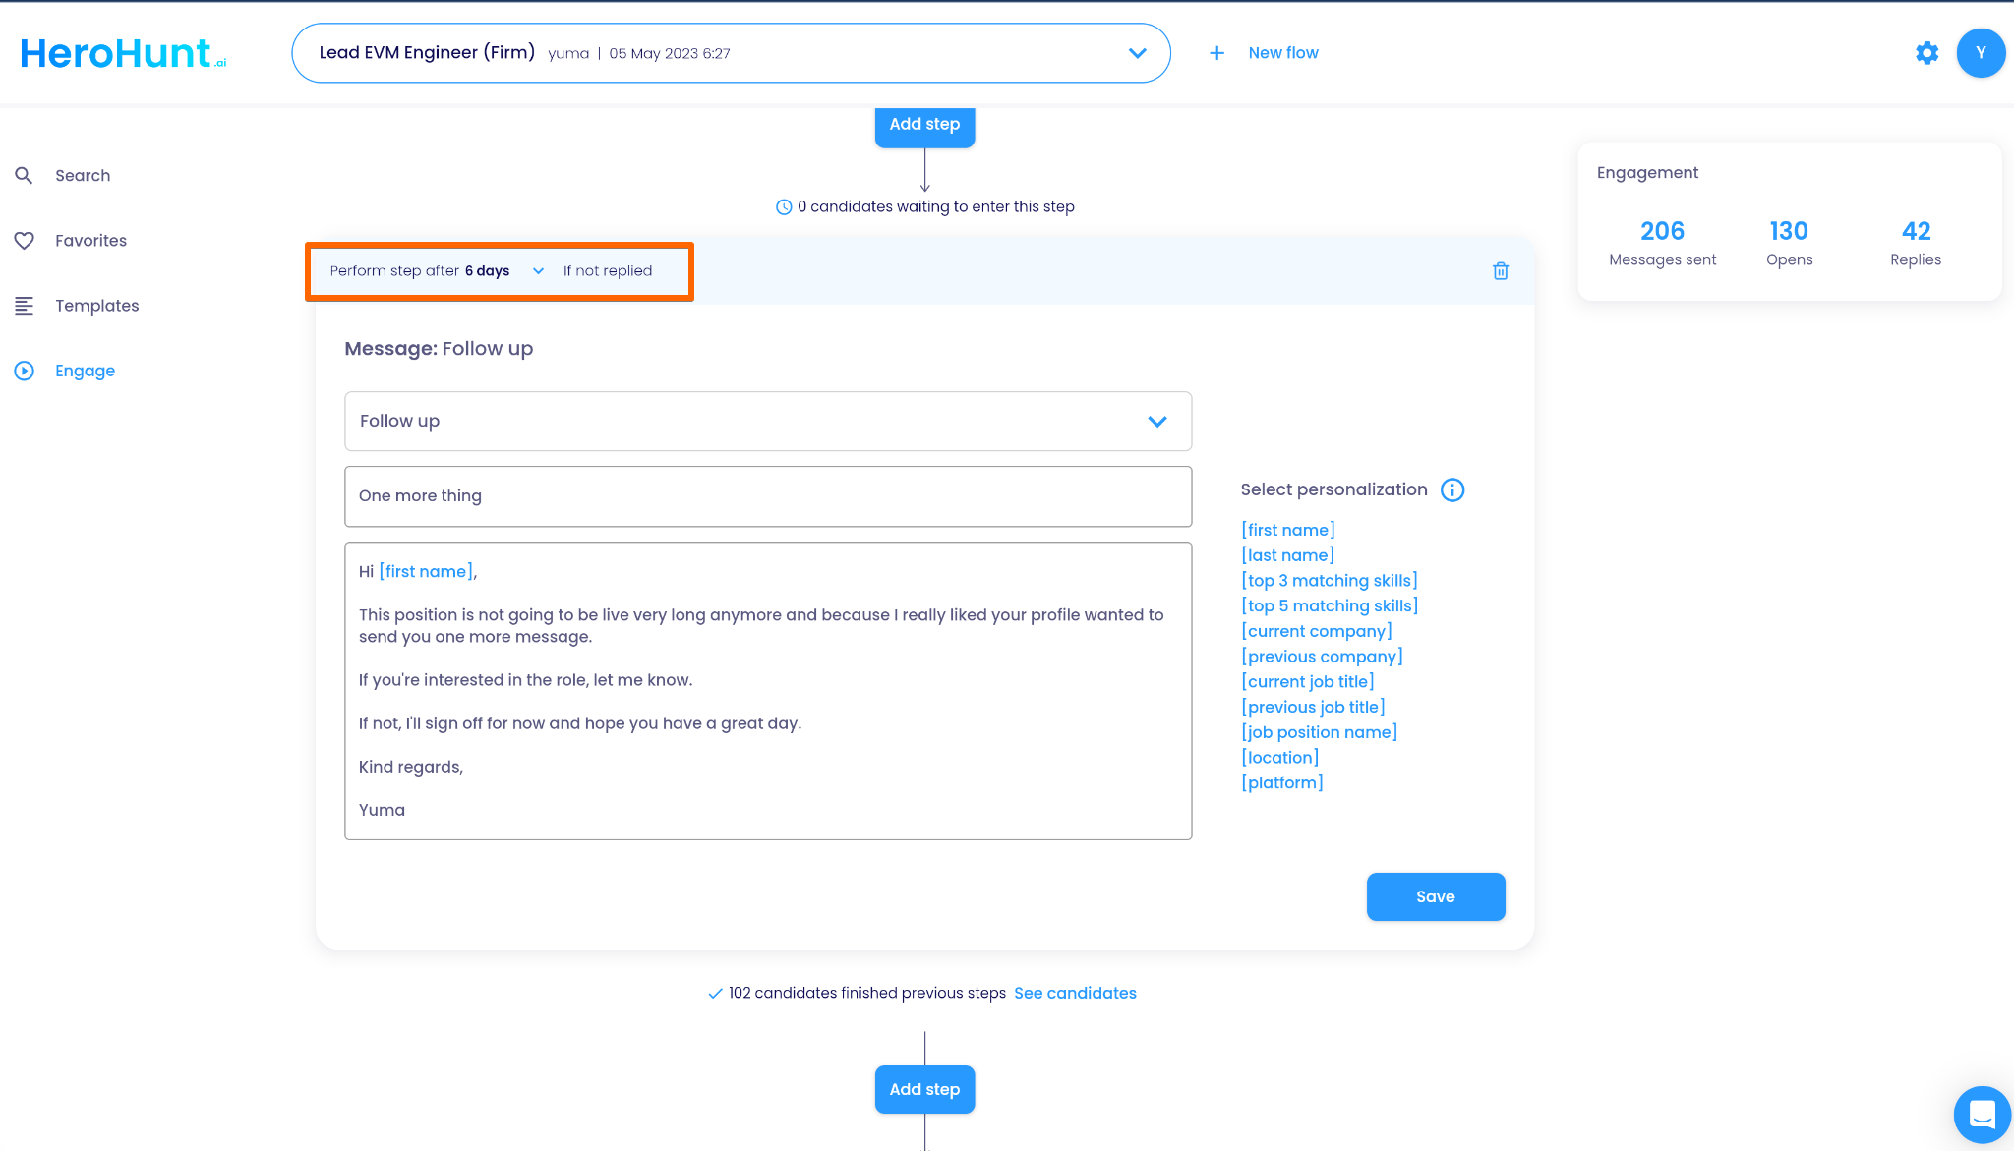This screenshot has width=2014, height=1151.
Task: Click the Favorites heart icon
Action: [24, 240]
